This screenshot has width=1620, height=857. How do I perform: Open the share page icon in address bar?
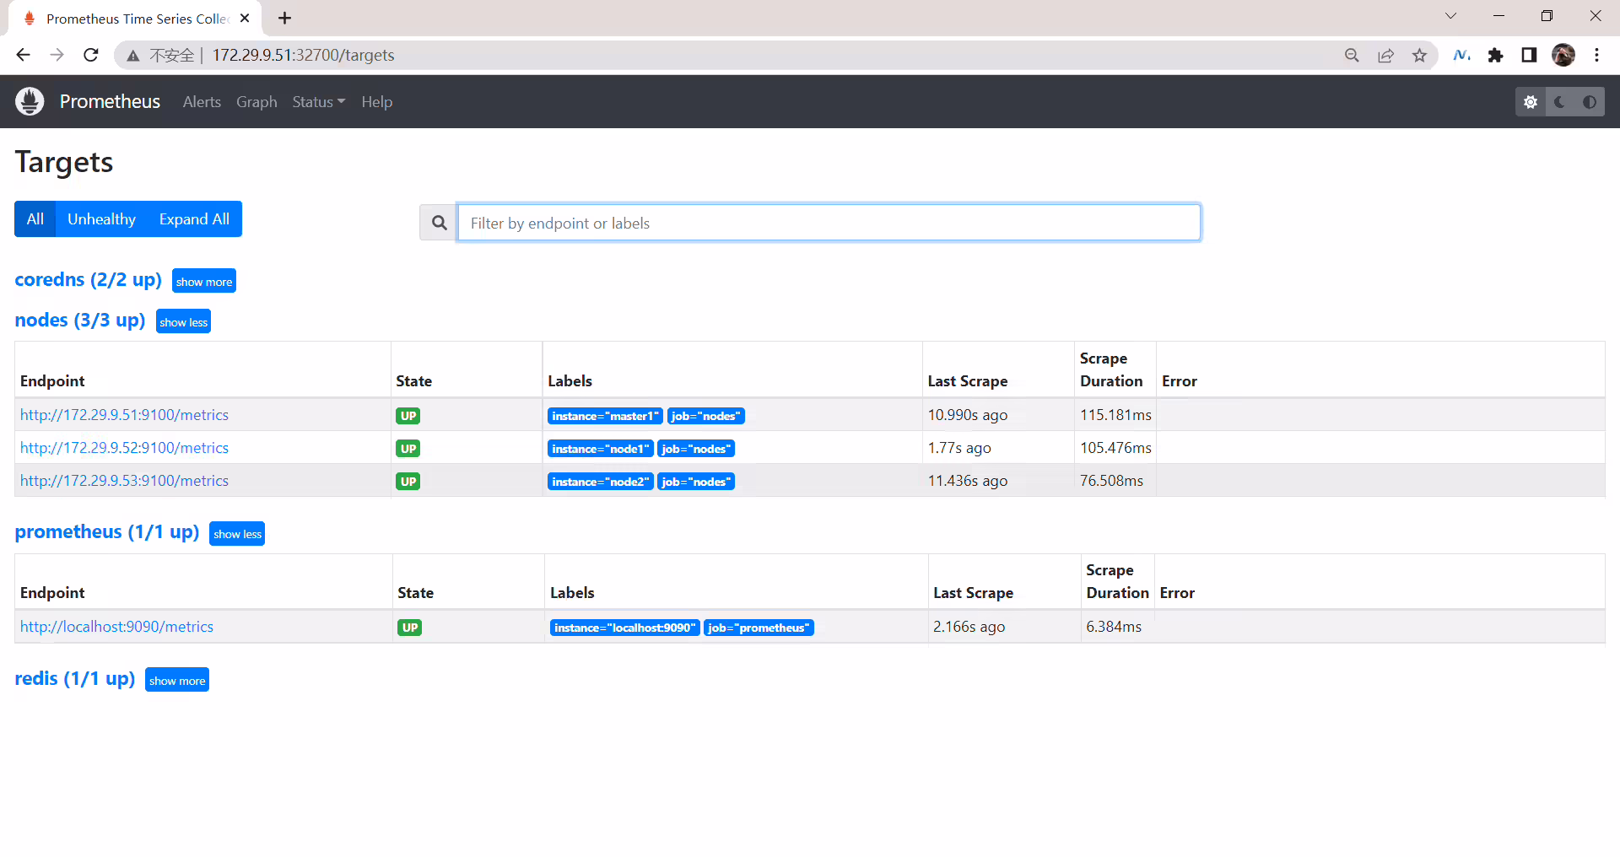(1385, 56)
